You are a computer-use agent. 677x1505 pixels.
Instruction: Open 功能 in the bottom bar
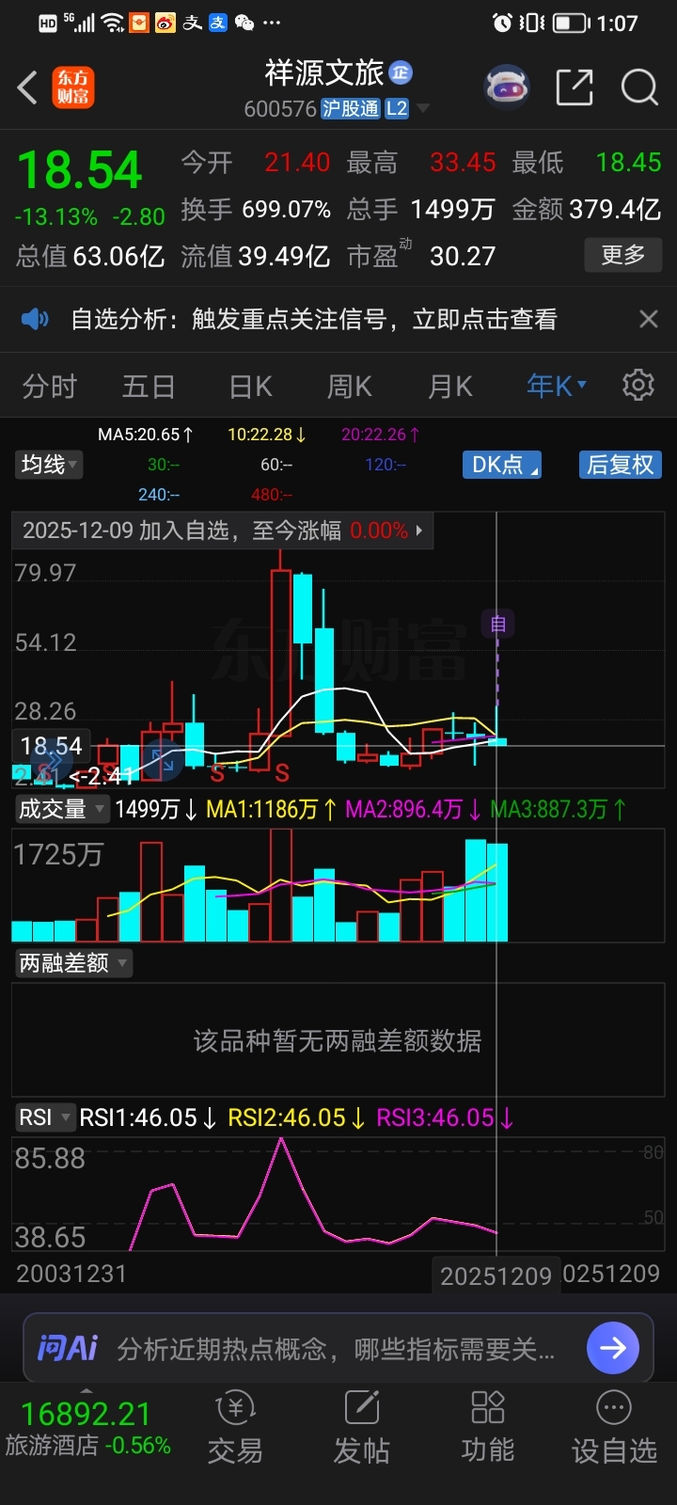[x=487, y=1430]
